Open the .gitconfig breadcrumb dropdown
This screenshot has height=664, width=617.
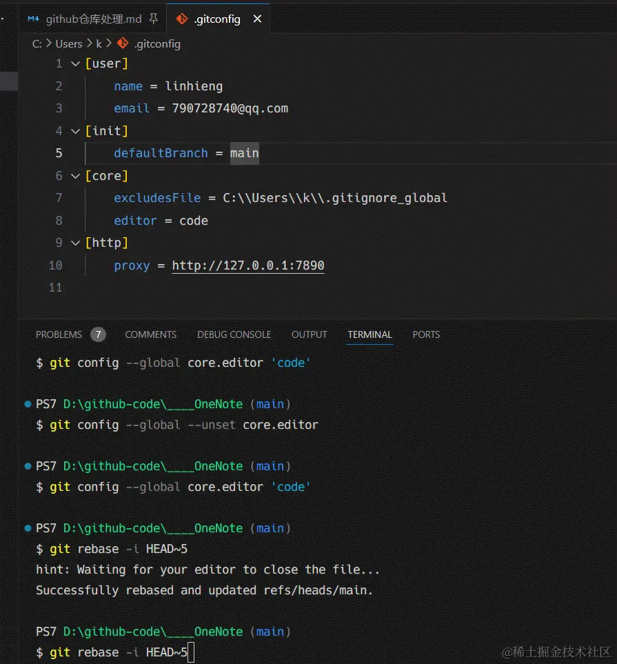pos(158,43)
